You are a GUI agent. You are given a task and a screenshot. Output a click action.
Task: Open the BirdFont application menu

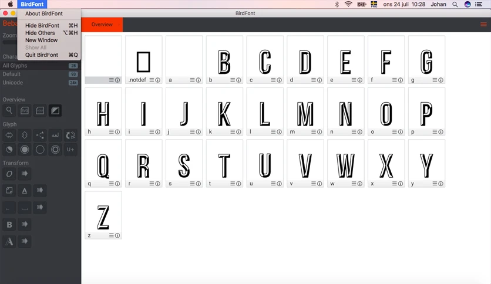coord(32,4)
